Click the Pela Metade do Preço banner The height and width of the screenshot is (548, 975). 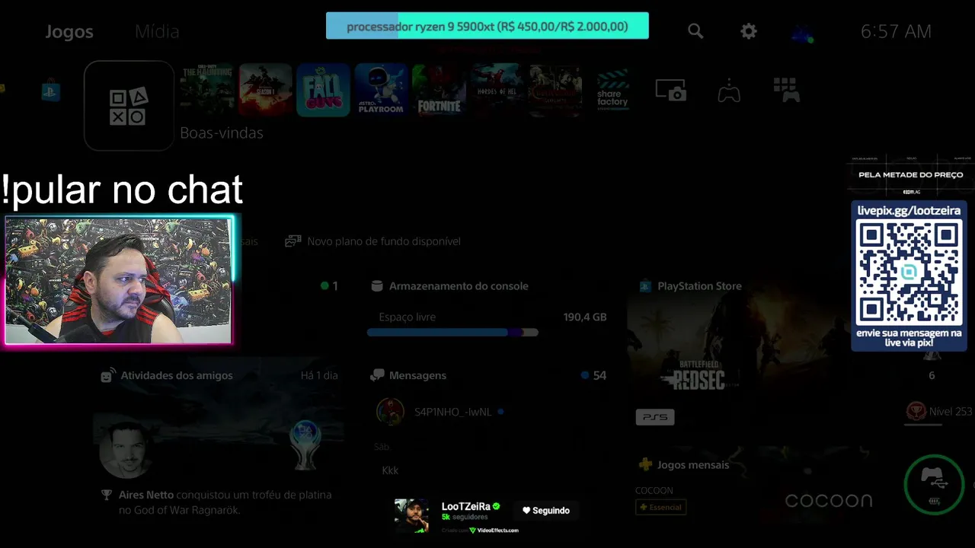pos(910,177)
